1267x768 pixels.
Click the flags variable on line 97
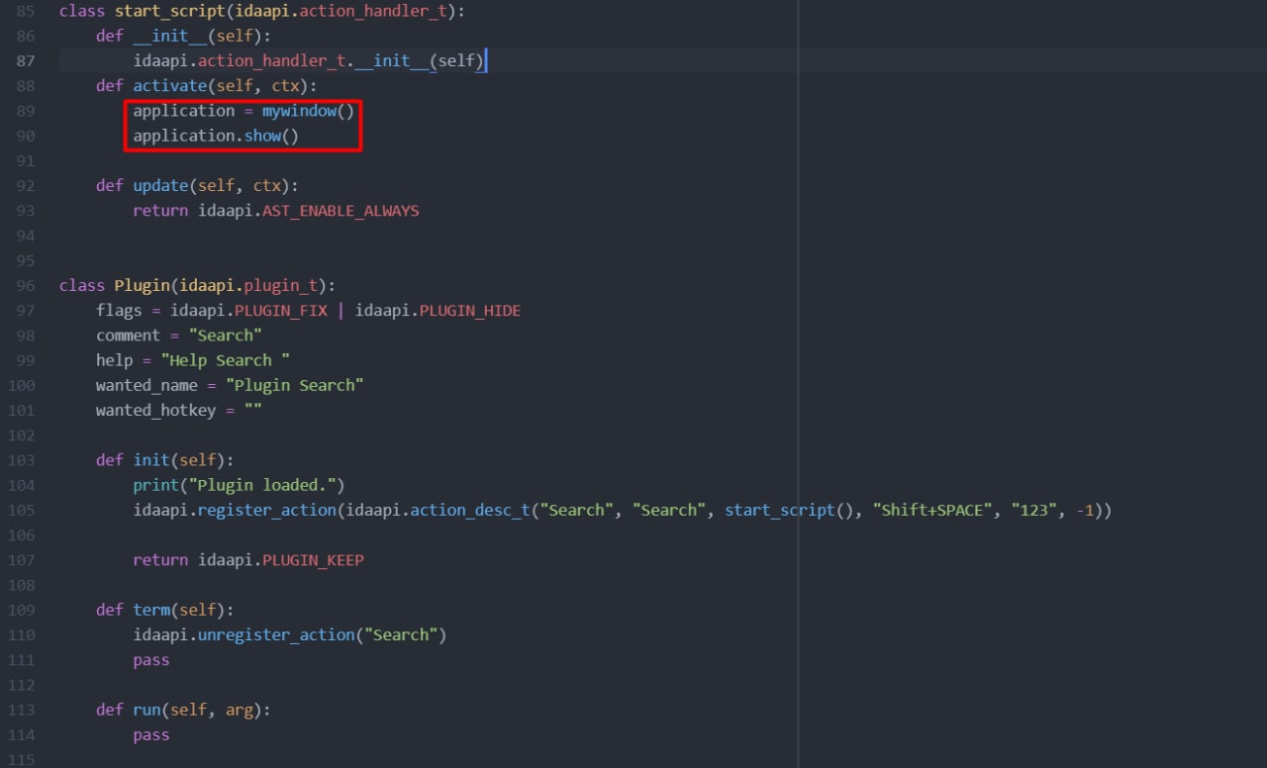[x=119, y=311]
